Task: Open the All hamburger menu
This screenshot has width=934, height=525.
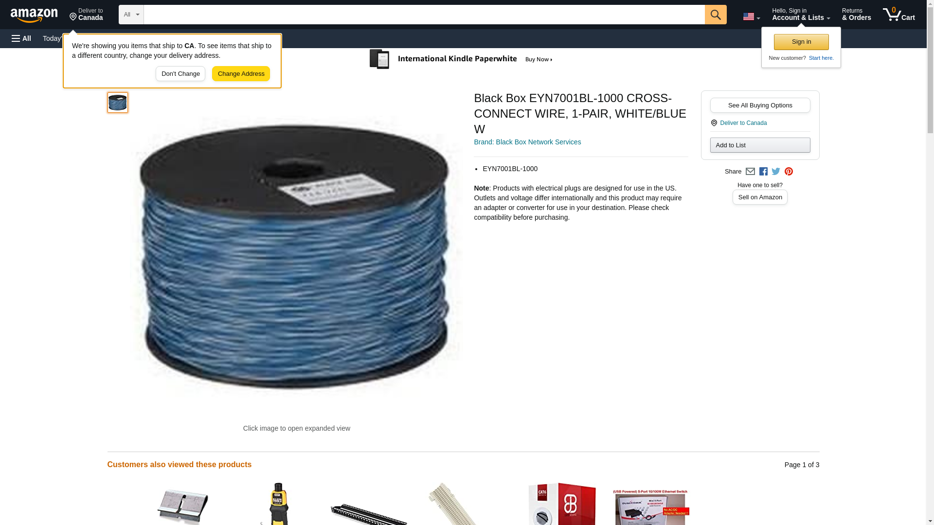Action: pyautogui.click(x=21, y=38)
